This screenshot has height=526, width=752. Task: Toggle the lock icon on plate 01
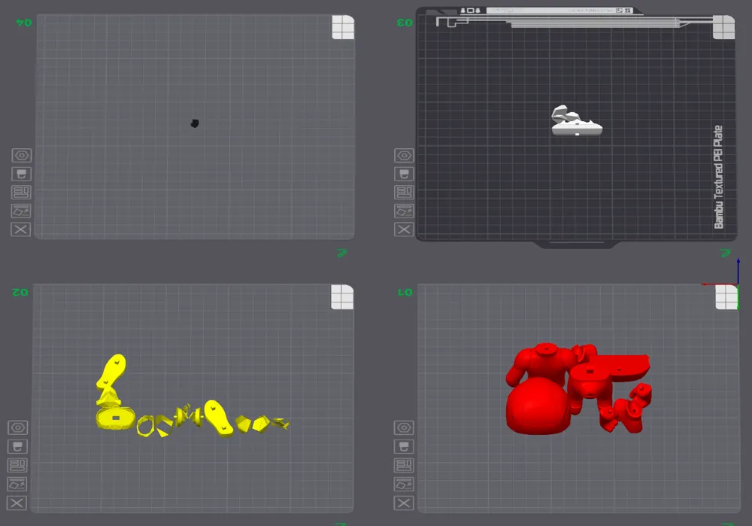(404, 447)
